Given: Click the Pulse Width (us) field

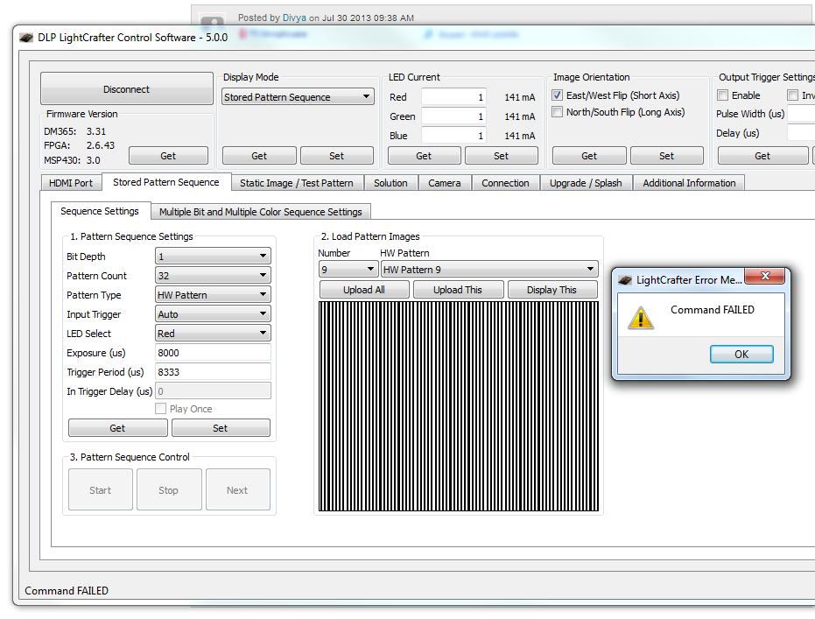Looking at the screenshot, I should 801,113.
